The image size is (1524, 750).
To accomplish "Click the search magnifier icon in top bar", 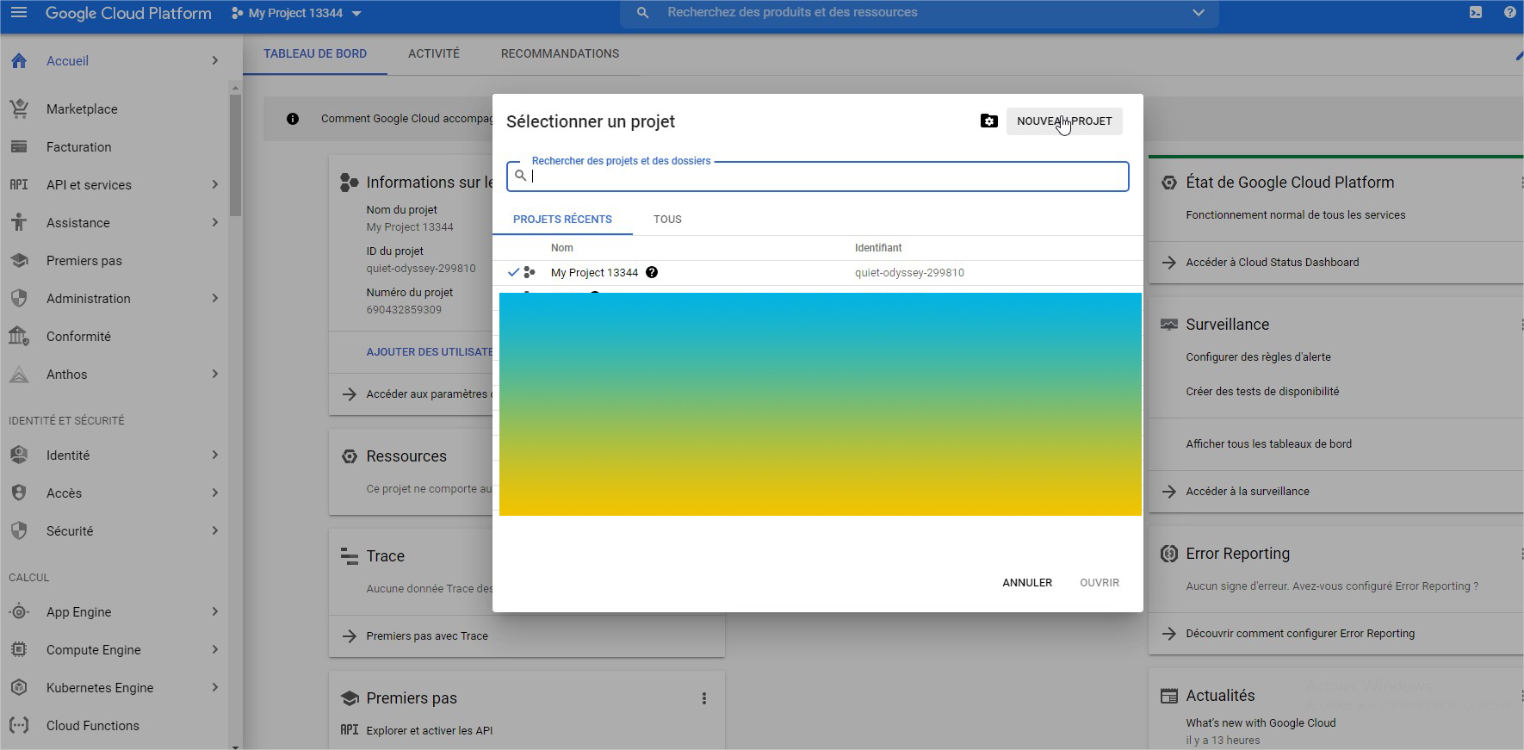I will pos(642,13).
